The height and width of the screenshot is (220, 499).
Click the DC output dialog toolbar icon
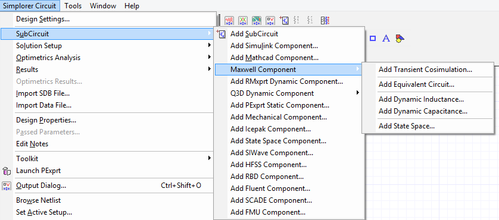point(270,21)
